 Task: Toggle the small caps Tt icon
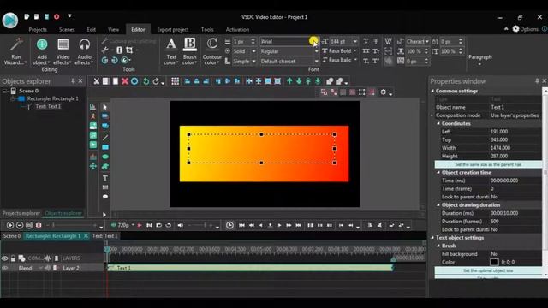pos(376,51)
